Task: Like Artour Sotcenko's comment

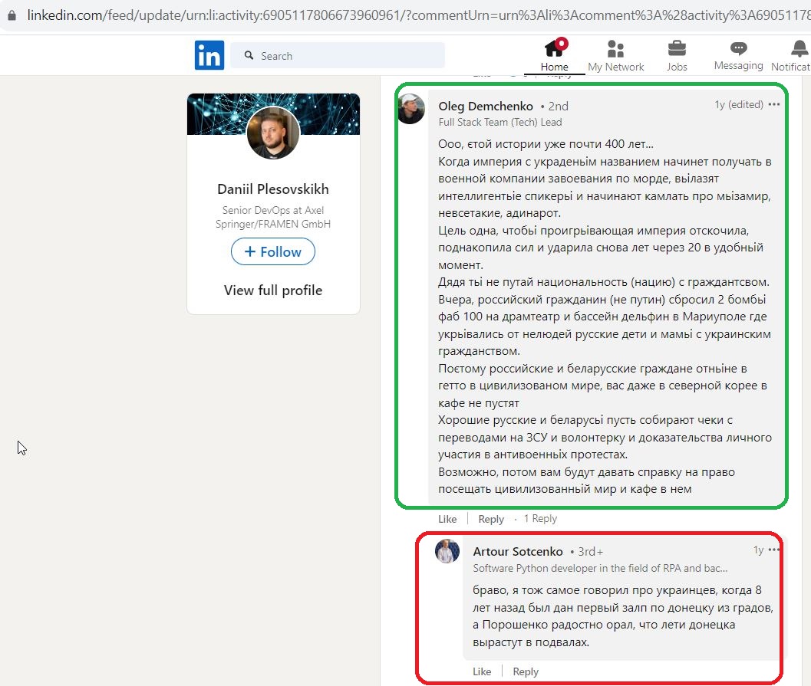Action: tap(482, 671)
